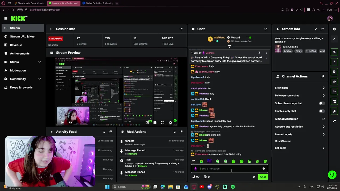Expand the pinned message chevron
This screenshot has height=191, width=340.
point(266,59)
